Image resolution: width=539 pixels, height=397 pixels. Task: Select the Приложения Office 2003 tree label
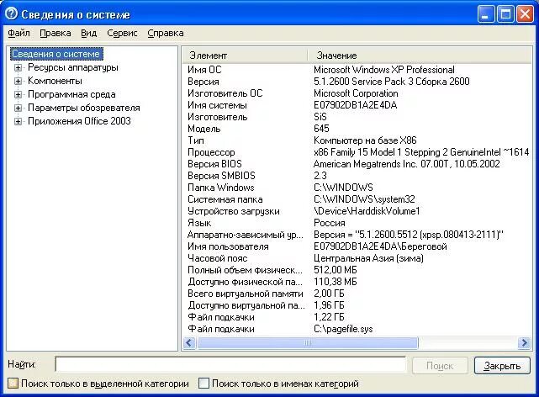[x=79, y=121]
